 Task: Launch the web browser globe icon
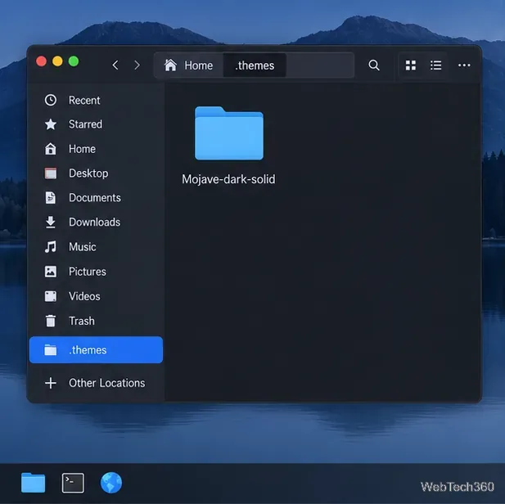coord(111,483)
